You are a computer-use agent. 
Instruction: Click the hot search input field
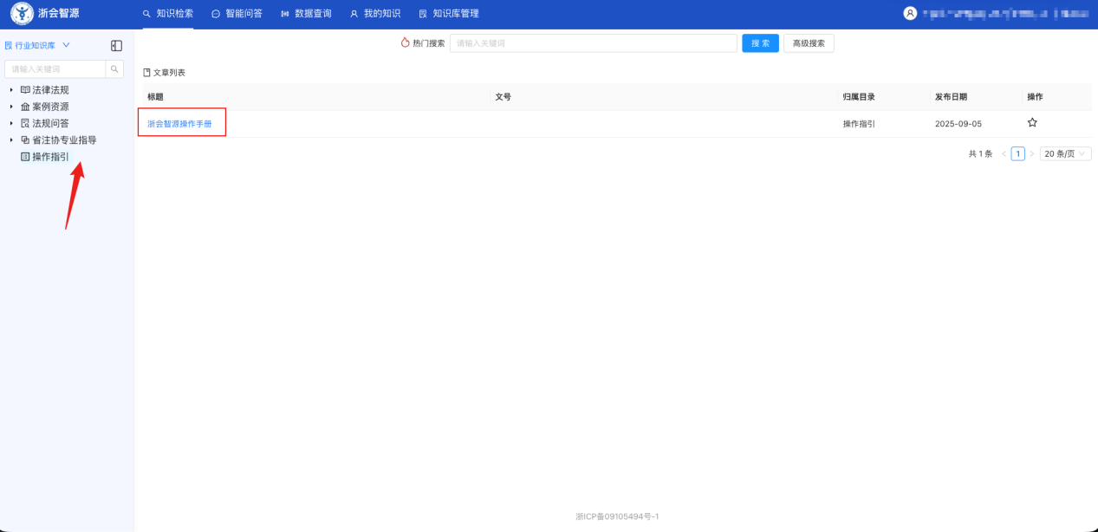click(593, 42)
